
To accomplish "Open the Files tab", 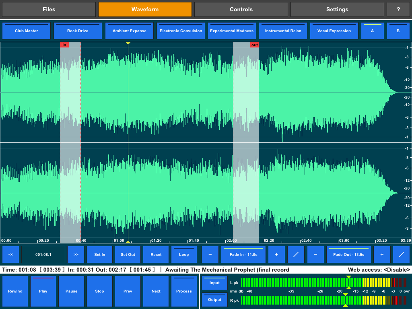I will (x=49, y=9).
